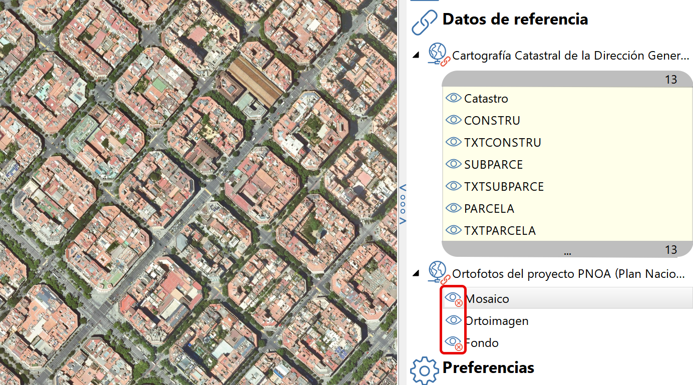This screenshot has width=693, height=385.
Task: Click the Cartografía Catastral layer title text
Action: click(x=571, y=55)
